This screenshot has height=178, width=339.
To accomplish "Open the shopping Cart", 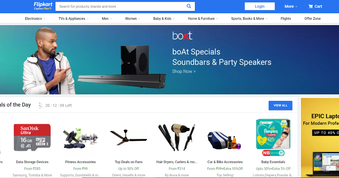I will [x=315, y=6].
